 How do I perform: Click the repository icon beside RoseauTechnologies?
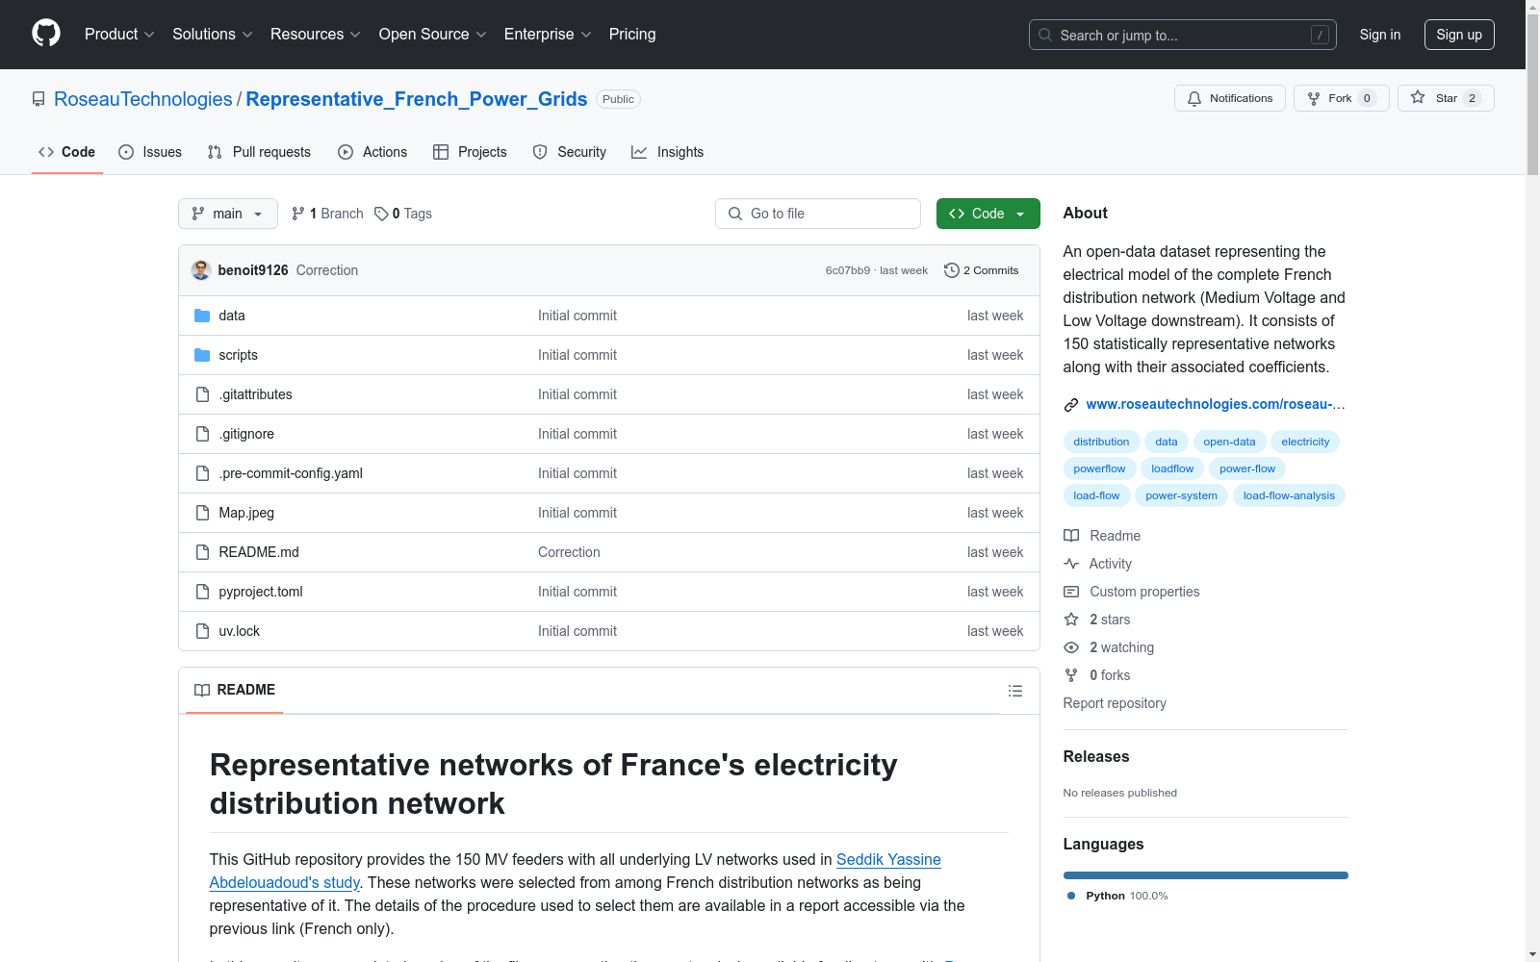[x=38, y=99]
